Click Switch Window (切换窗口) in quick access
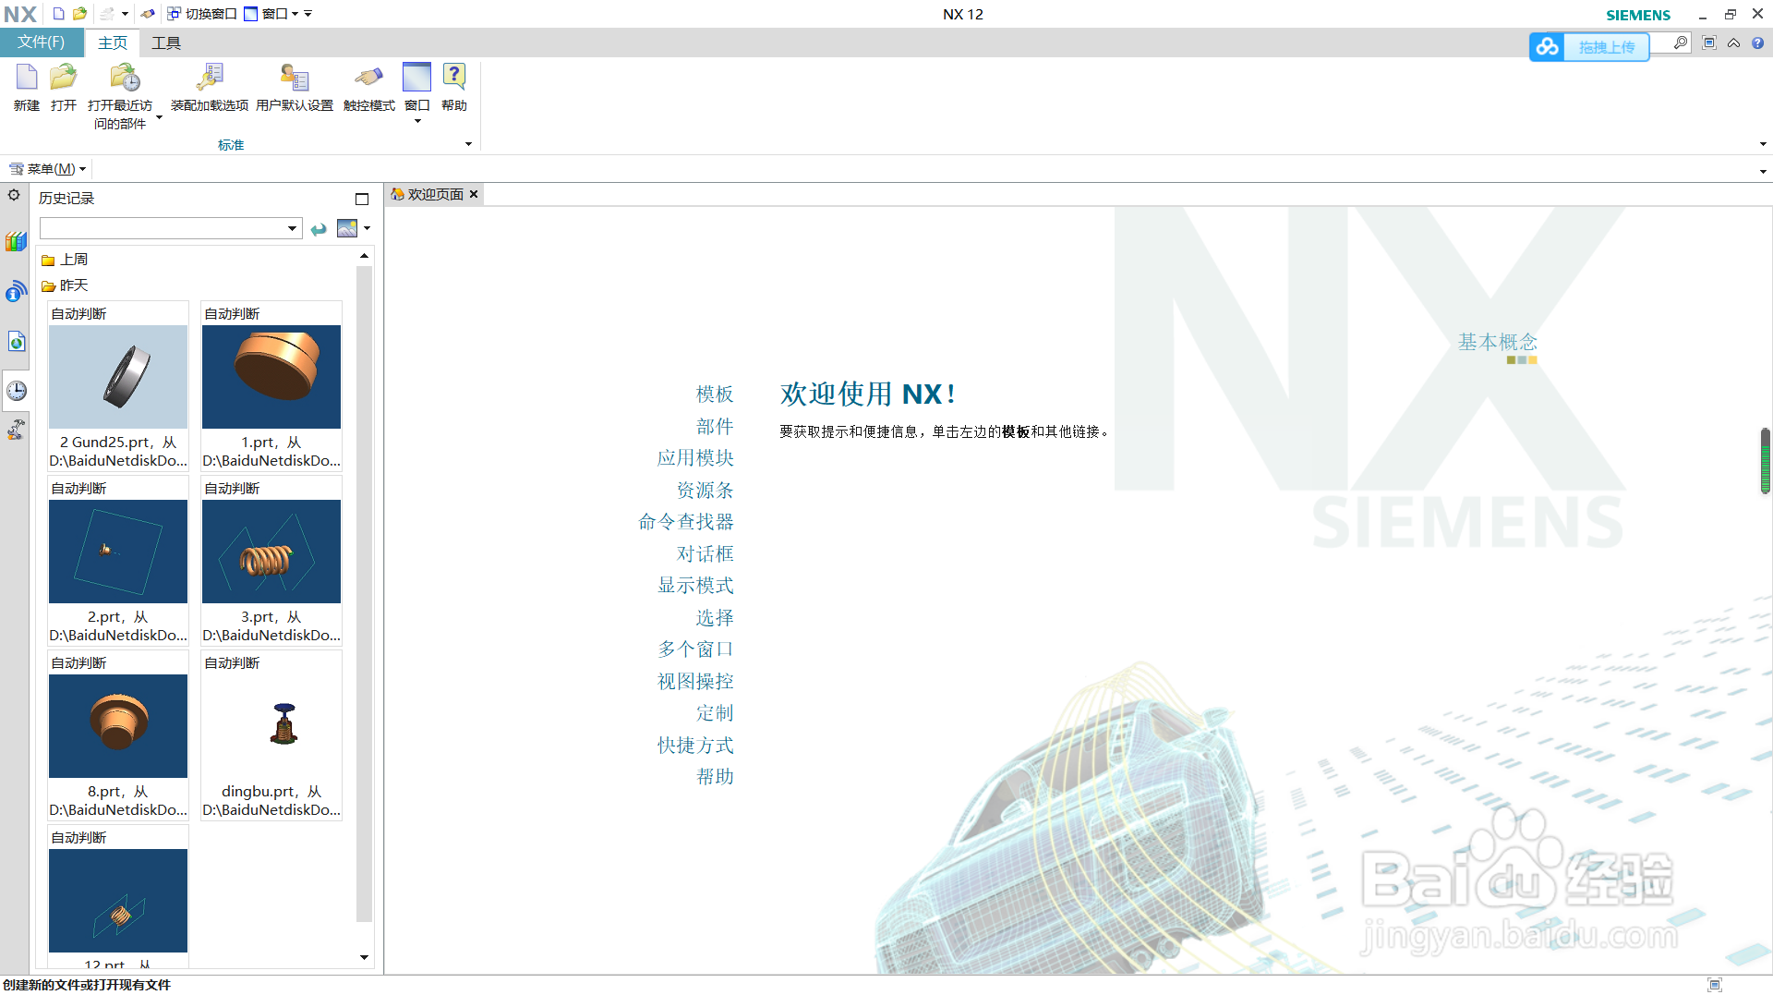The width and height of the screenshot is (1773, 995). pos(202,14)
